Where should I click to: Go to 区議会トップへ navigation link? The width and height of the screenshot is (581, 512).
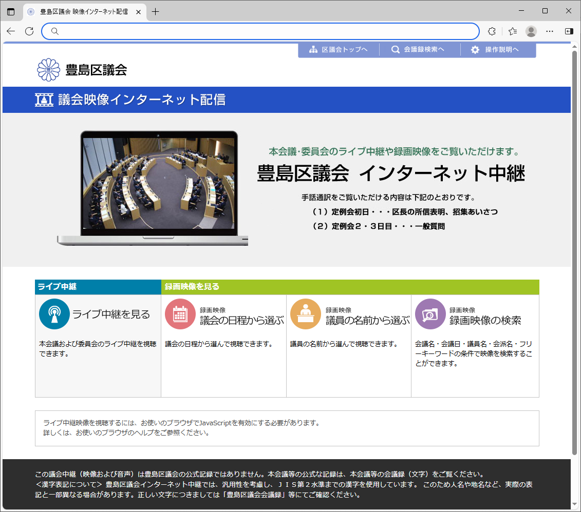click(339, 50)
